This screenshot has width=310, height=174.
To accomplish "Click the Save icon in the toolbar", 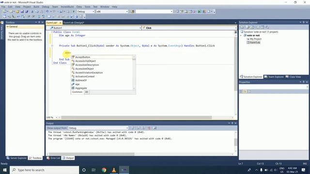I will [x=22, y=12].
